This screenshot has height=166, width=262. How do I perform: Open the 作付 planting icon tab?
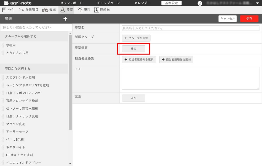pyautogui.click(x=4, y=10)
